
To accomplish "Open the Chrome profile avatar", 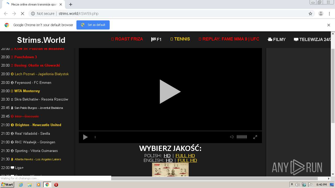I will (x=321, y=14).
